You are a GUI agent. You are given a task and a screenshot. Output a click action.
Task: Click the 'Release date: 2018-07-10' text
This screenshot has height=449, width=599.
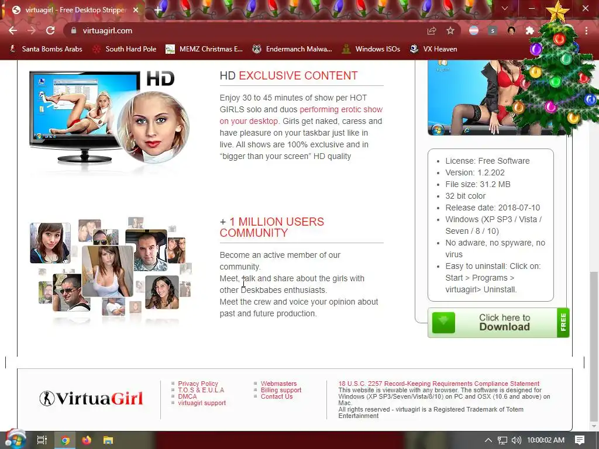[x=493, y=208]
